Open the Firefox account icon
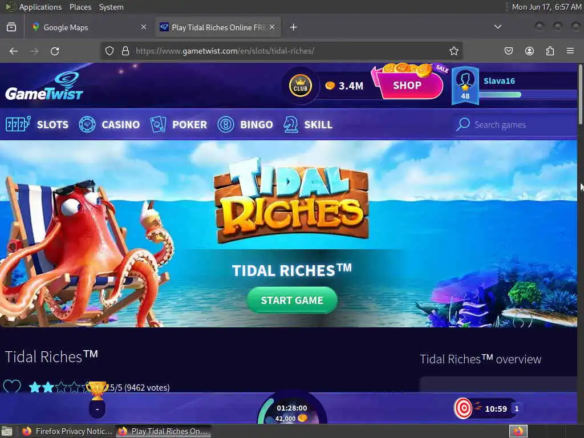This screenshot has height=438, width=584. (x=529, y=51)
